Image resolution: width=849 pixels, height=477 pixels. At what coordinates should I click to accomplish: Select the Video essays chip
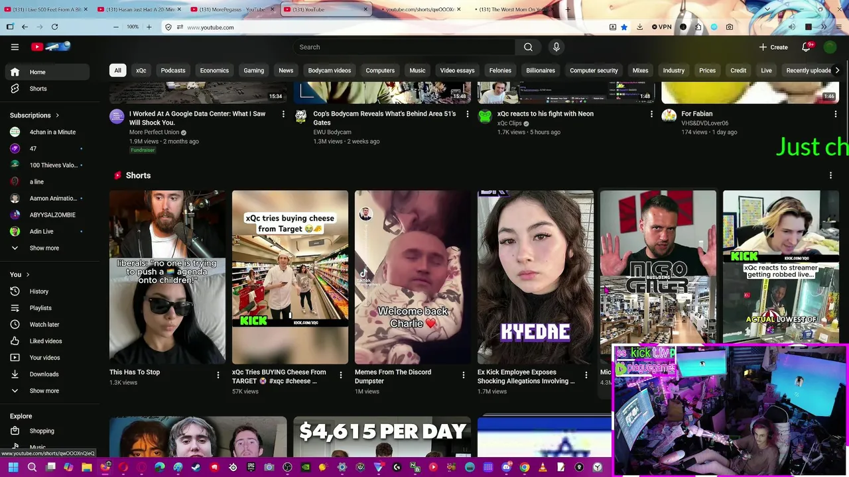457,70
